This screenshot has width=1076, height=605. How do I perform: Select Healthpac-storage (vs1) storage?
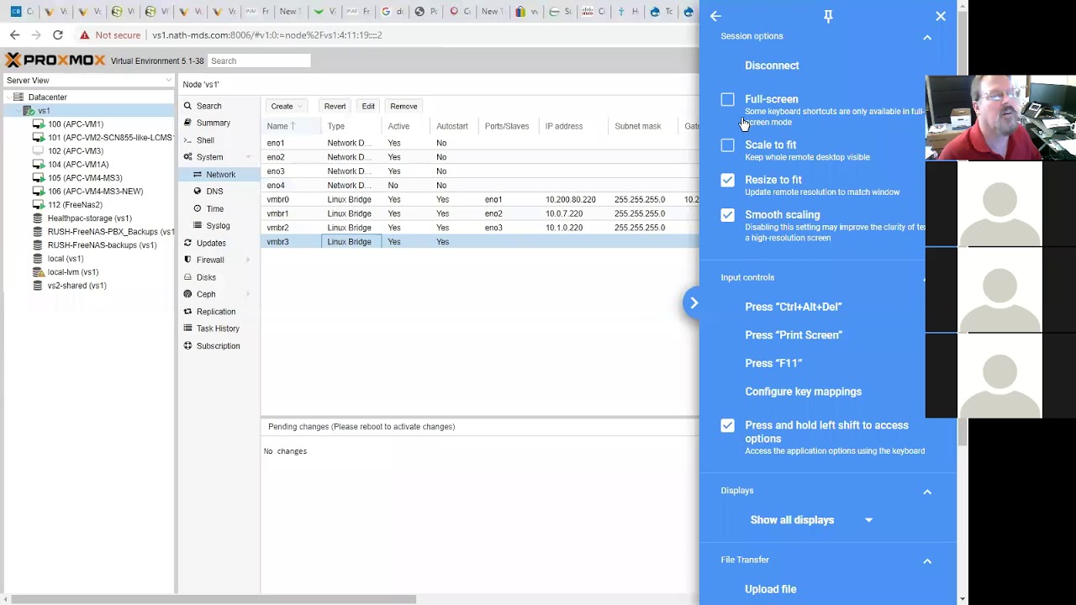pos(89,218)
